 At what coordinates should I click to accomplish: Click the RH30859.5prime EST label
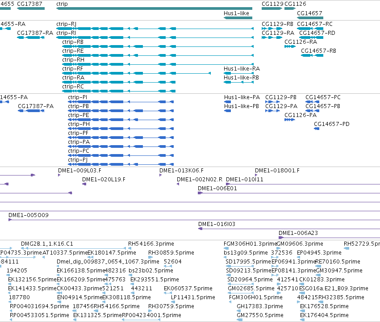(171, 253)
